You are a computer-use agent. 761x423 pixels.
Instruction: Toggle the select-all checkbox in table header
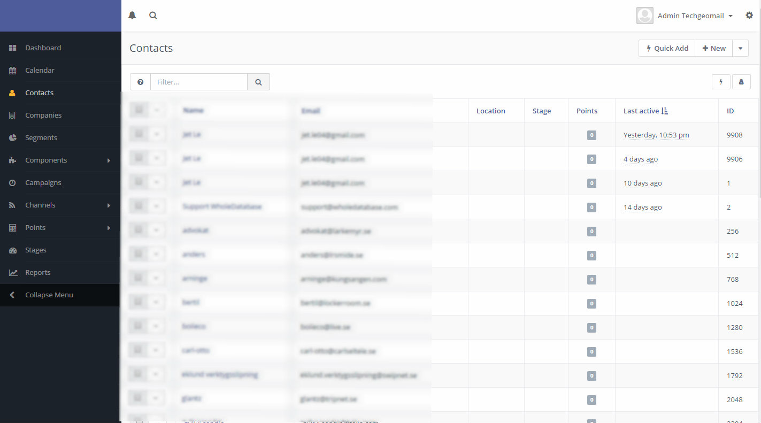(x=139, y=110)
